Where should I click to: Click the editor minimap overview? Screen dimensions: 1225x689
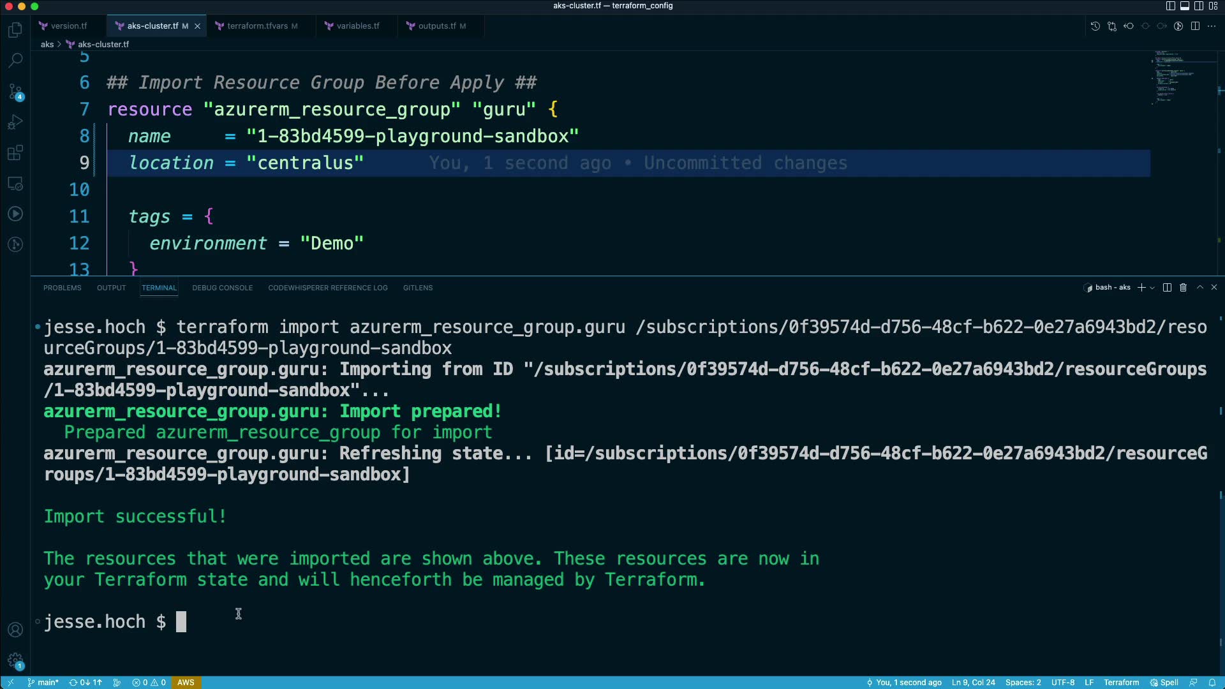coord(1174,77)
